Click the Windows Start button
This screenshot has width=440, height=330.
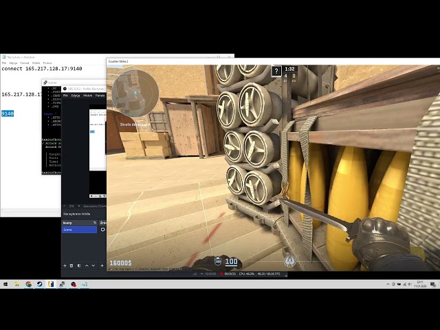point(5,284)
